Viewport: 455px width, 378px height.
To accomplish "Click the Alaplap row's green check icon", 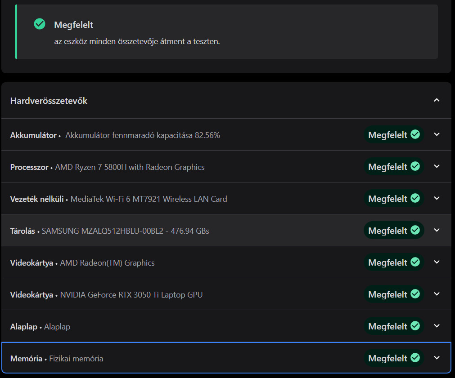I will point(415,326).
